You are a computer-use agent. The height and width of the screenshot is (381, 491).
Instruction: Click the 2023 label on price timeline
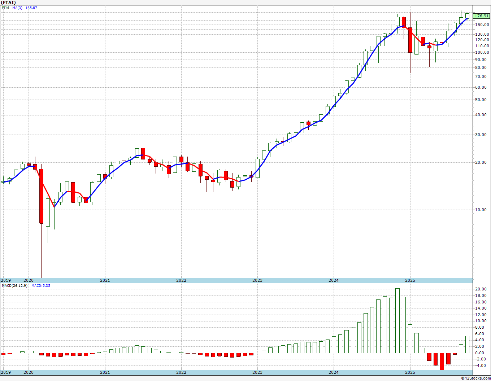point(257,280)
